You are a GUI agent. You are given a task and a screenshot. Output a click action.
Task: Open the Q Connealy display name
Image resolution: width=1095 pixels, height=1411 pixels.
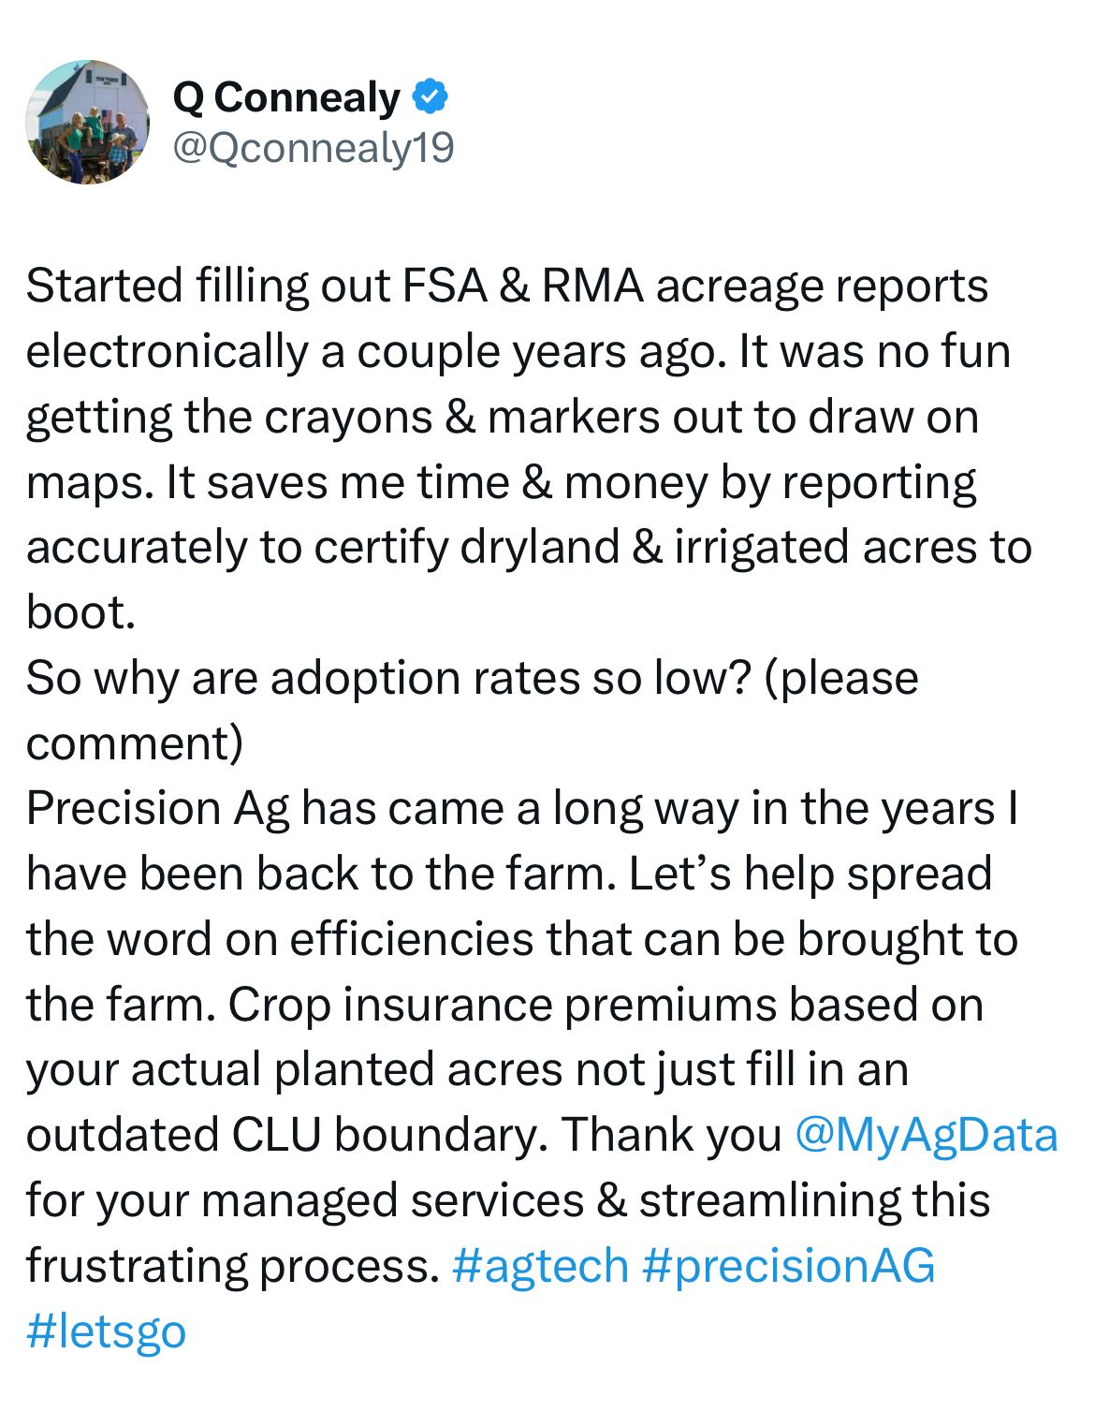pyautogui.click(x=286, y=97)
